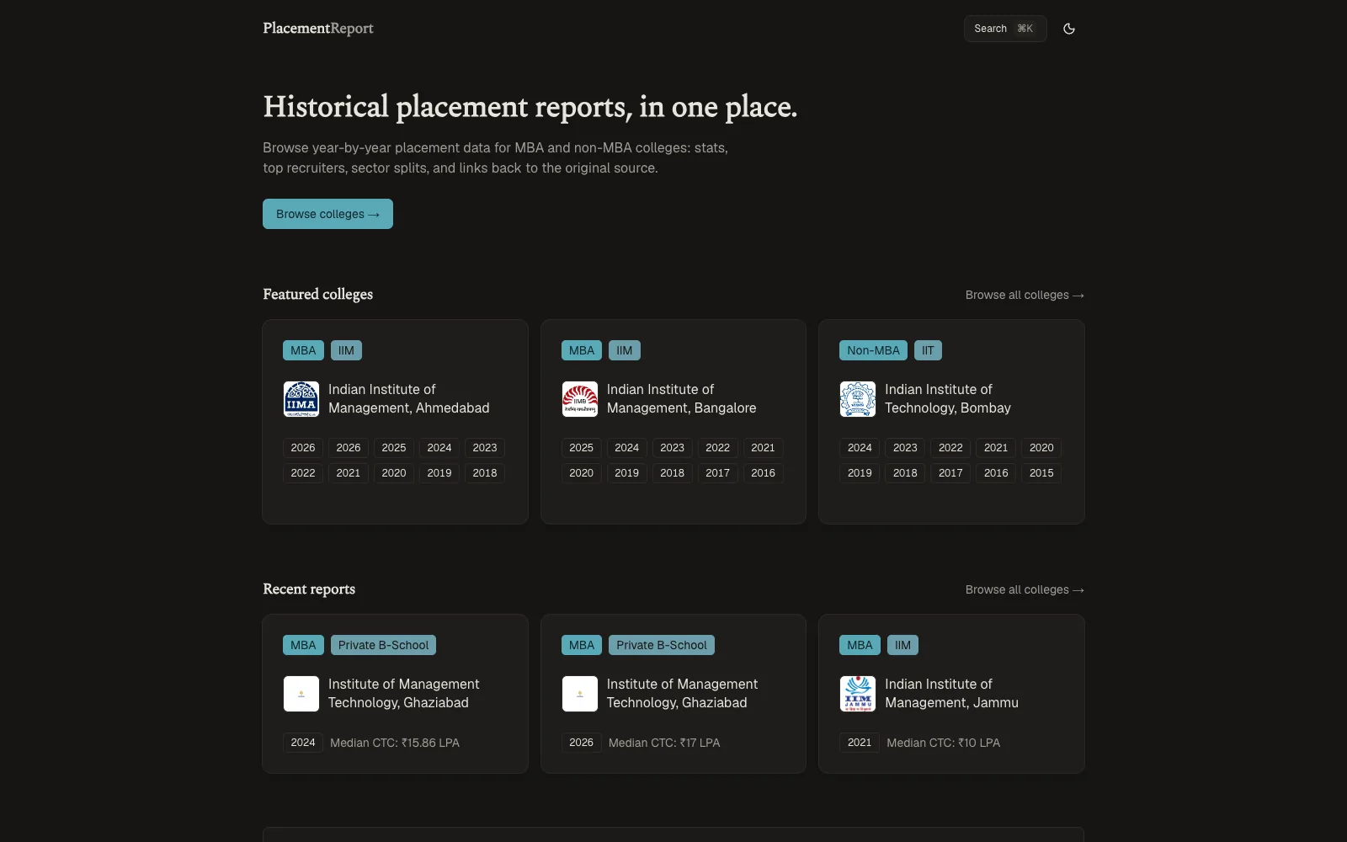Image resolution: width=1347 pixels, height=842 pixels.
Task: Open Indian Institute of Technology, Bombay
Action: pyautogui.click(x=948, y=398)
